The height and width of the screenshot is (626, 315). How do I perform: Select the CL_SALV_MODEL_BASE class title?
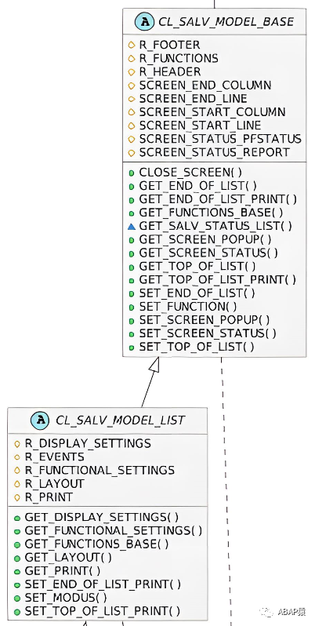tap(226, 21)
